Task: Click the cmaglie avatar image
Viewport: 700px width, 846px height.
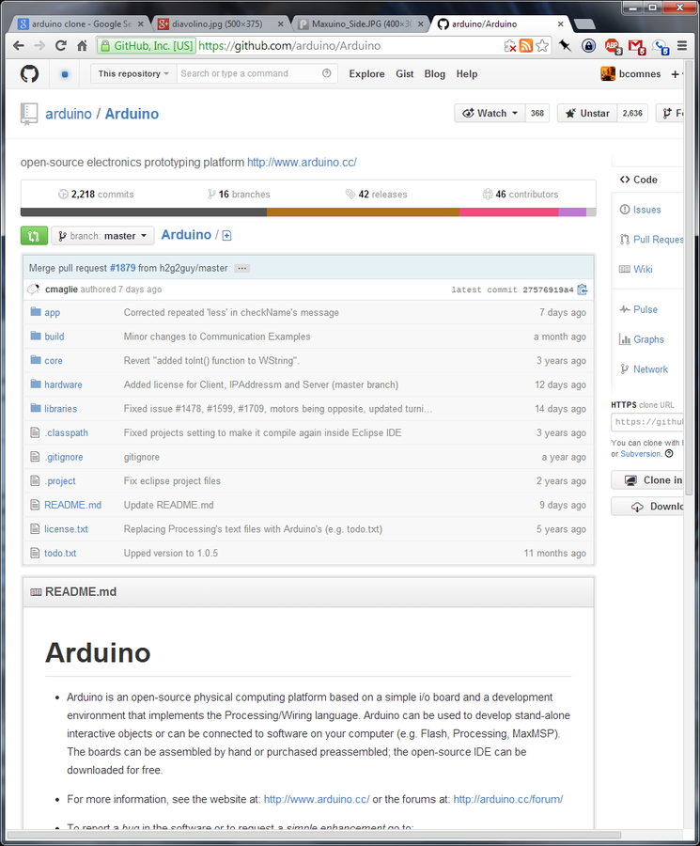Action: click(x=34, y=290)
